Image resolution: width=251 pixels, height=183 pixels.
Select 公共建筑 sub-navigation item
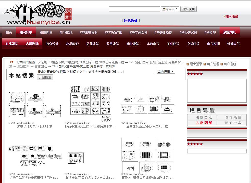[x=113, y=44]
